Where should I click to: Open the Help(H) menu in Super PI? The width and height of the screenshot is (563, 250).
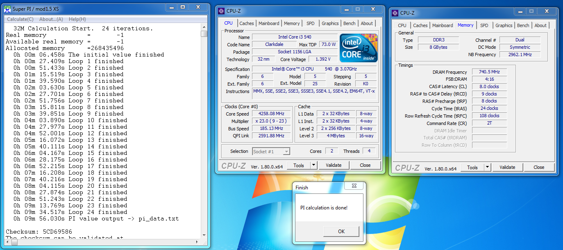tap(77, 19)
